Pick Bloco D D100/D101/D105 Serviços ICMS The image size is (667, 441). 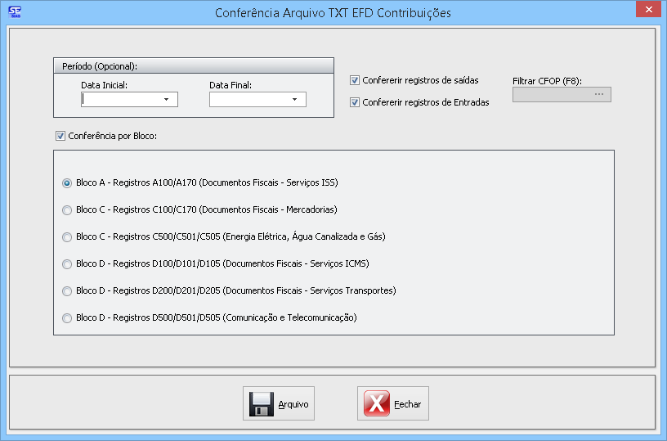(x=67, y=263)
